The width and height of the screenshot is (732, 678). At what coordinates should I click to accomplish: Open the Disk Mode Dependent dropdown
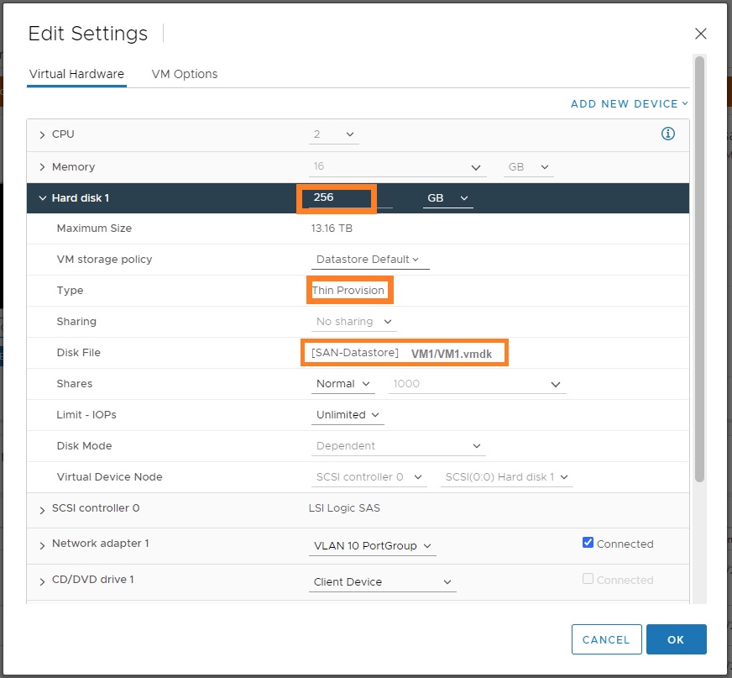[398, 446]
